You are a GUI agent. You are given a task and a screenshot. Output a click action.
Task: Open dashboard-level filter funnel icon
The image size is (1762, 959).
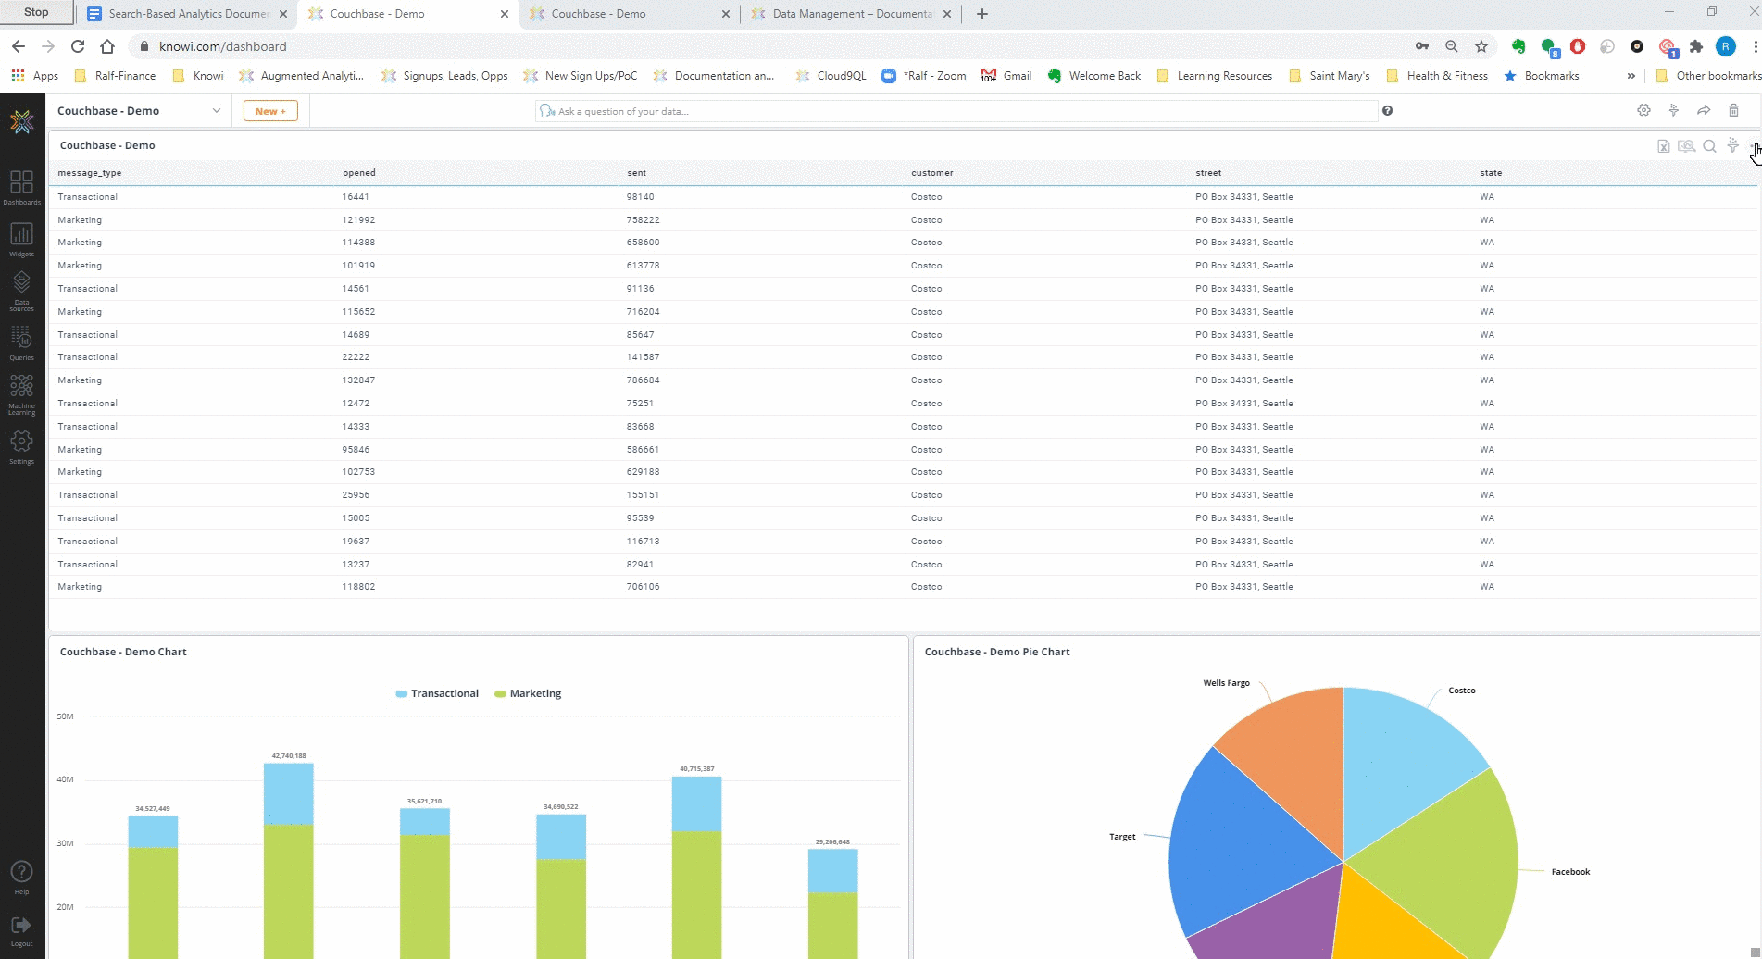1674,110
